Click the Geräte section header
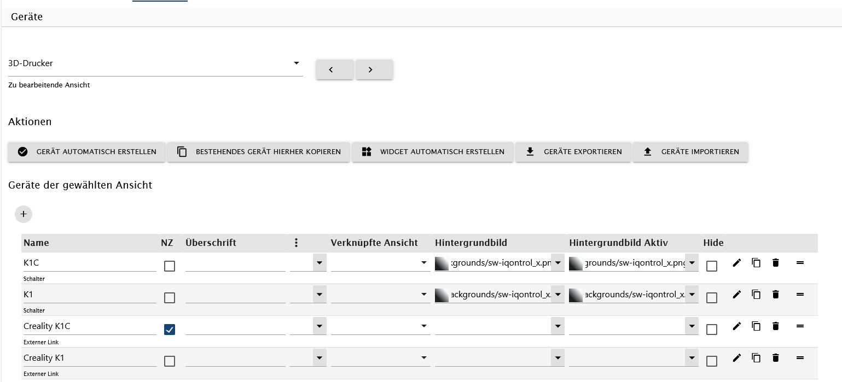842x382 pixels. pos(27,17)
